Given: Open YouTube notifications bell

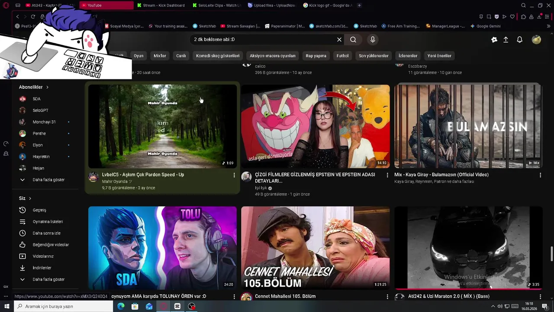Looking at the screenshot, I should [520, 39].
